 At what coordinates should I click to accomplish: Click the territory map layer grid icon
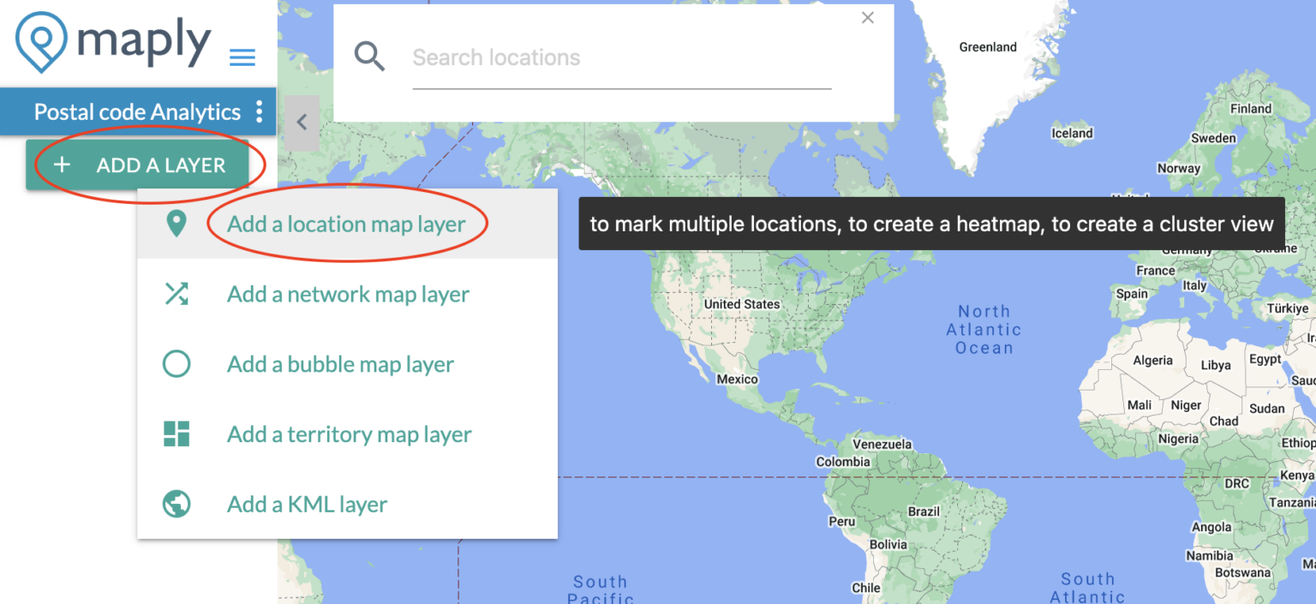pyautogui.click(x=177, y=434)
